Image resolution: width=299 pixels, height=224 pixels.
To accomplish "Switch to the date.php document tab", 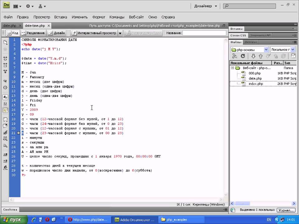I will point(10,26).
